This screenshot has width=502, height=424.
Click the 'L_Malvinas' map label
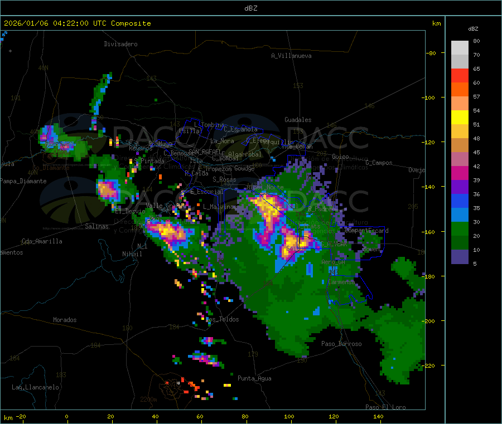(220, 207)
